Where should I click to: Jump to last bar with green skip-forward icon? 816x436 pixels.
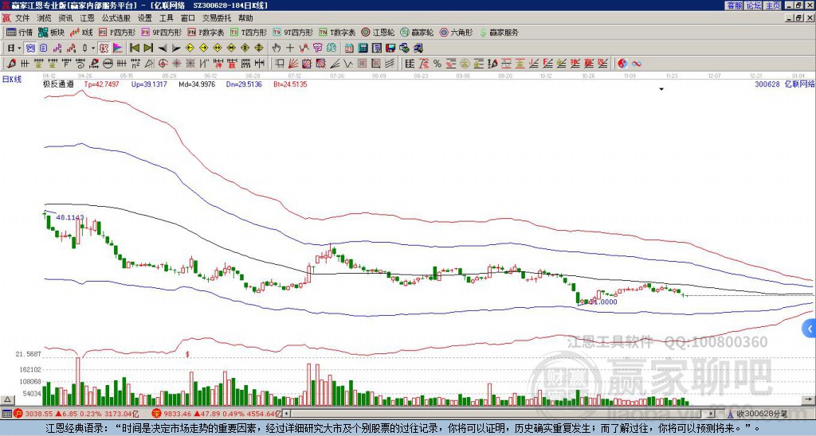148,49
